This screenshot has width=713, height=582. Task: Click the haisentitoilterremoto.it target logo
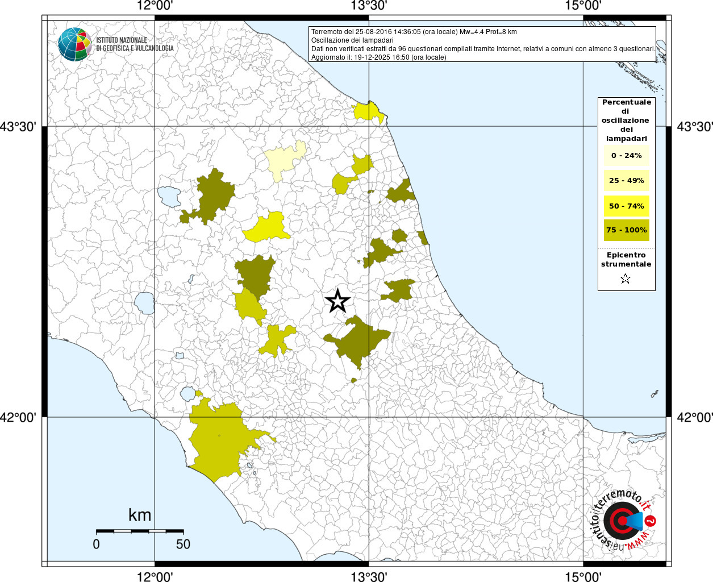pyautogui.click(x=620, y=521)
